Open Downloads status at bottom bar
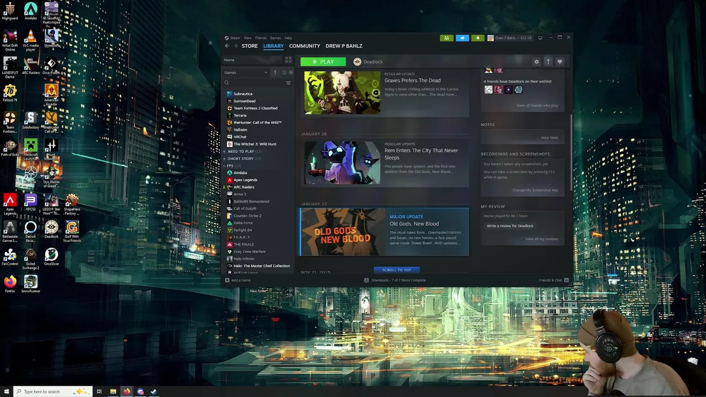 click(395, 280)
